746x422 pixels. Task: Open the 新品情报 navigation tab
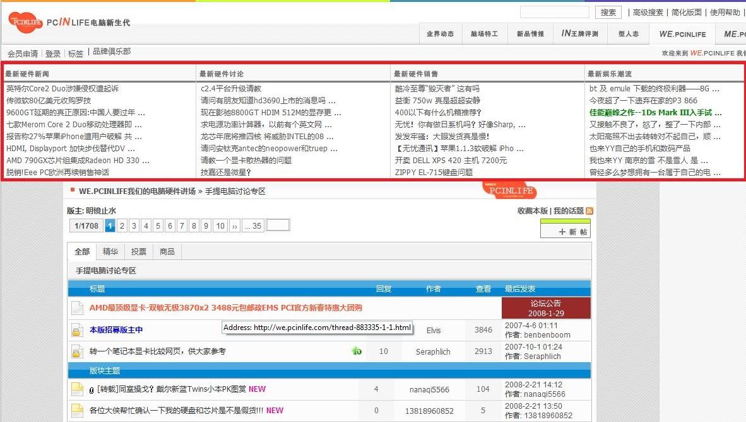tap(530, 34)
